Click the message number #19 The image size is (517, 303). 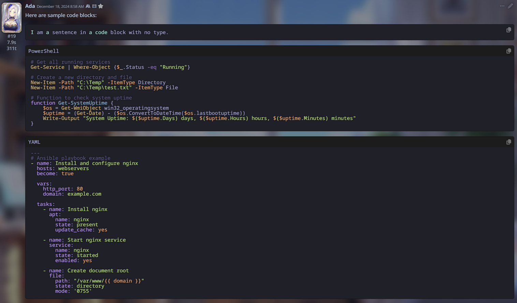point(12,36)
